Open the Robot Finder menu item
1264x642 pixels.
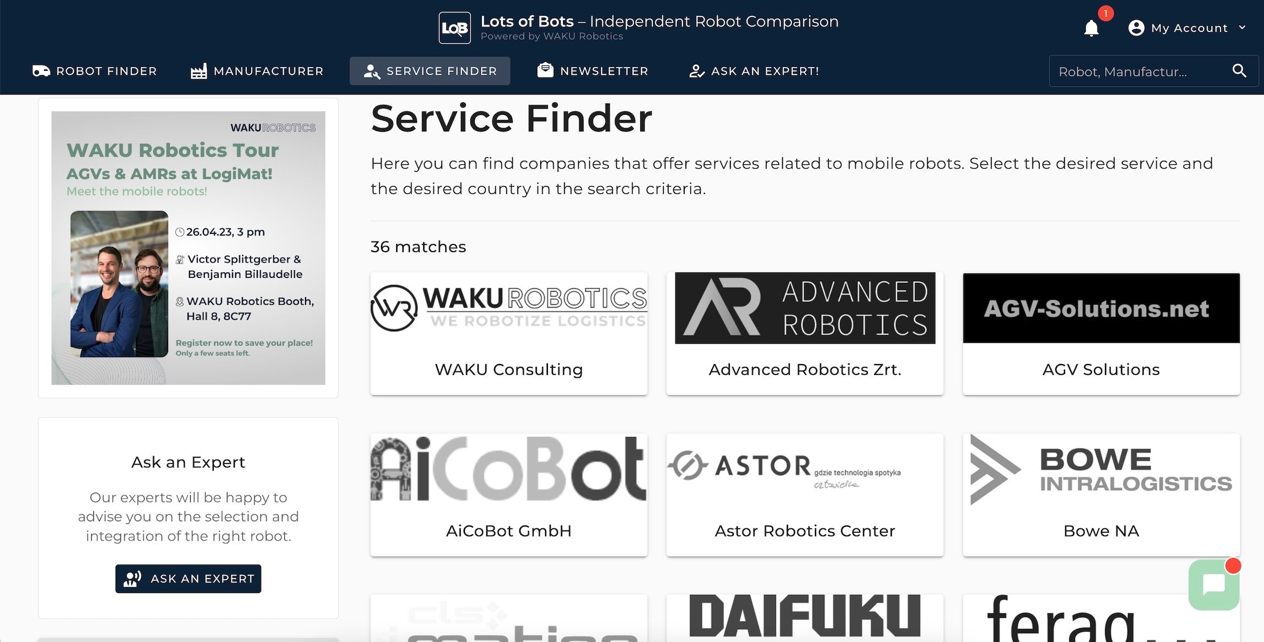click(95, 71)
